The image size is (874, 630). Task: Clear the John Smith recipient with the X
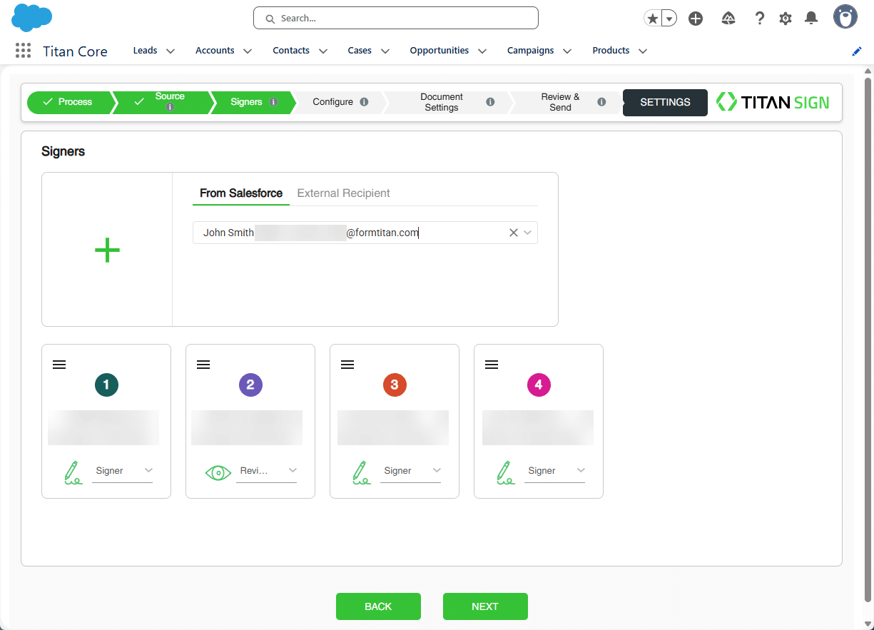click(x=513, y=232)
